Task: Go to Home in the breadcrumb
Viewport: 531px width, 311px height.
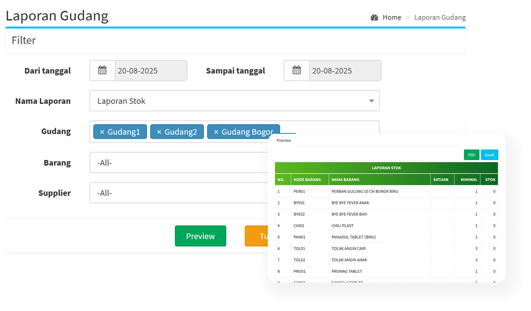Action: (392, 18)
